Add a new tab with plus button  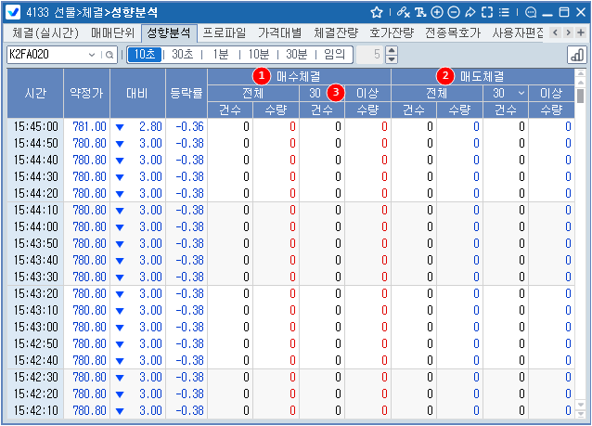coord(581,32)
